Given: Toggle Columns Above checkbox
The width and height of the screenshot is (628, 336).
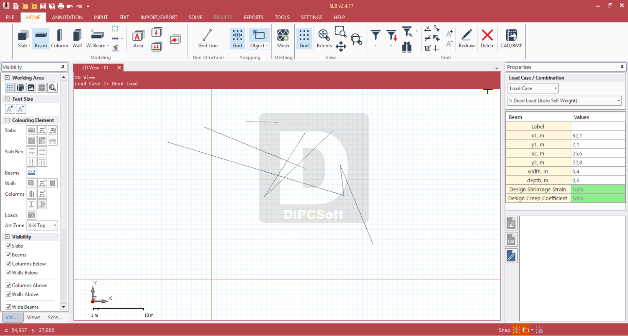Looking at the screenshot, I should [9, 285].
